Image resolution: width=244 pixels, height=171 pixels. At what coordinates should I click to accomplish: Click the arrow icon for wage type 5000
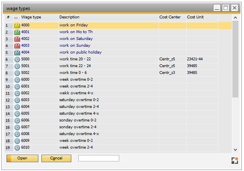(x=17, y=60)
